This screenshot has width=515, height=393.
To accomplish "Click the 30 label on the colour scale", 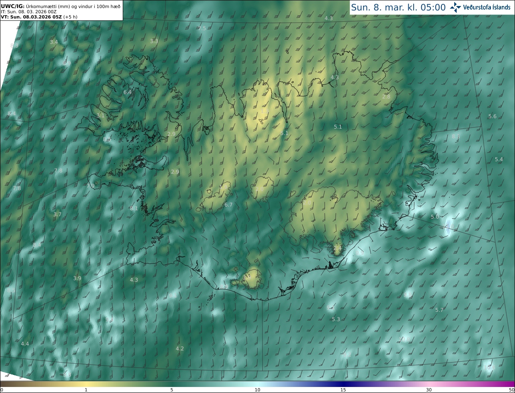I will click(x=429, y=390).
